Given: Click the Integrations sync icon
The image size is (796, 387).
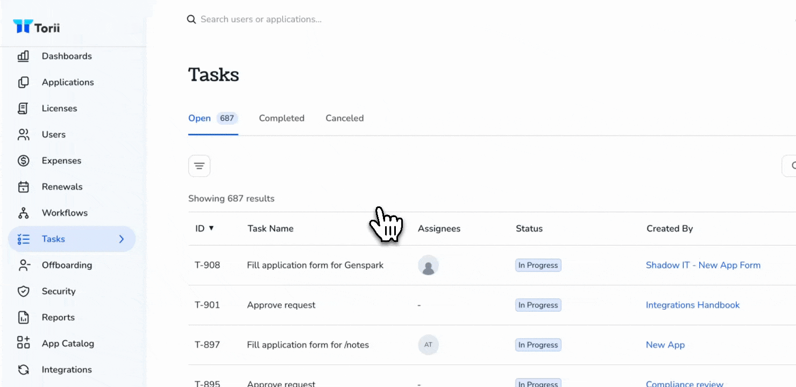Looking at the screenshot, I should [x=23, y=370].
